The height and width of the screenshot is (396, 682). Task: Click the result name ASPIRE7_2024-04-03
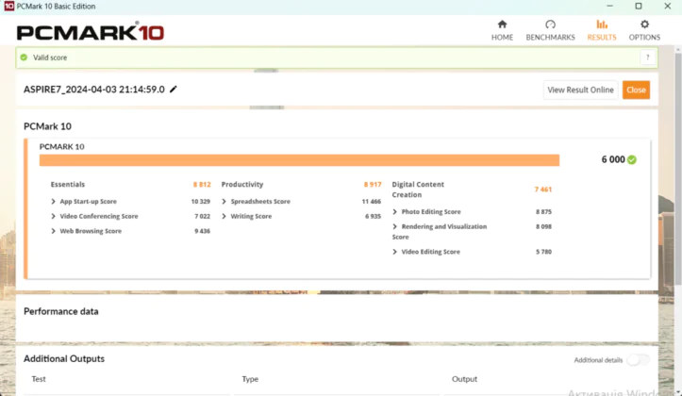click(94, 90)
